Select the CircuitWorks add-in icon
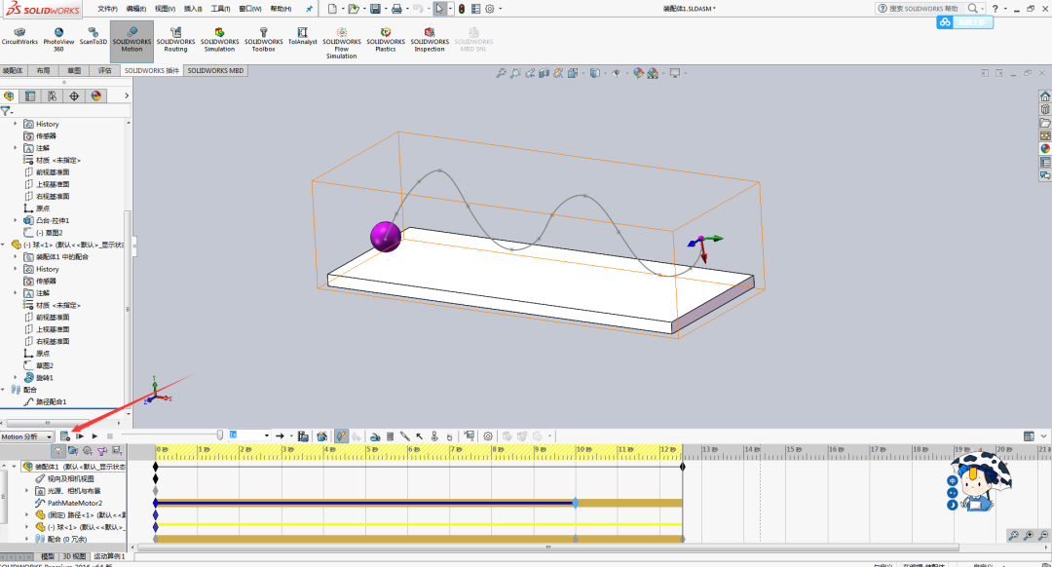The width and height of the screenshot is (1052, 567). click(19, 39)
